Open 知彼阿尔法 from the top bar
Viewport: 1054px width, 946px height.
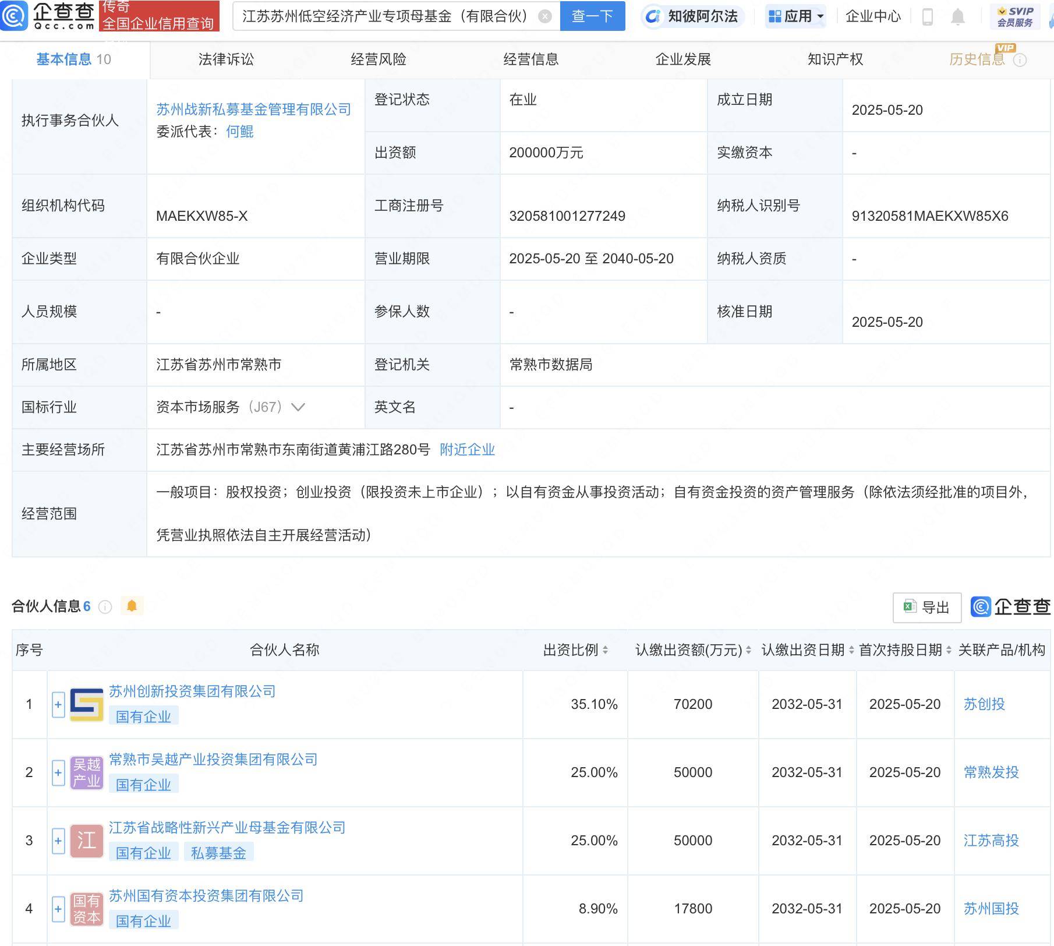tap(692, 16)
